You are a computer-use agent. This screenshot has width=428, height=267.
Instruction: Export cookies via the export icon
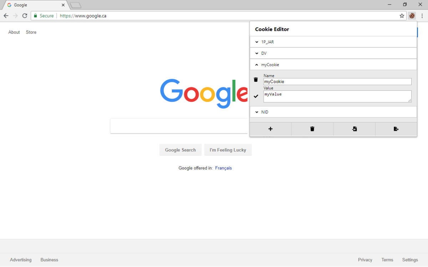(396, 129)
